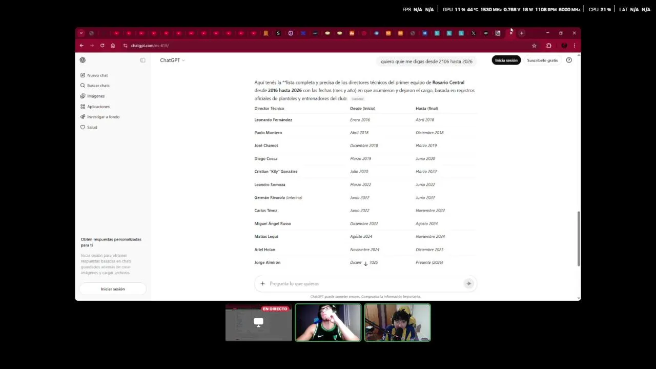This screenshot has height=369, width=656.
Task: Click the 'Jorge Almirón' table cell
Action: point(268,262)
